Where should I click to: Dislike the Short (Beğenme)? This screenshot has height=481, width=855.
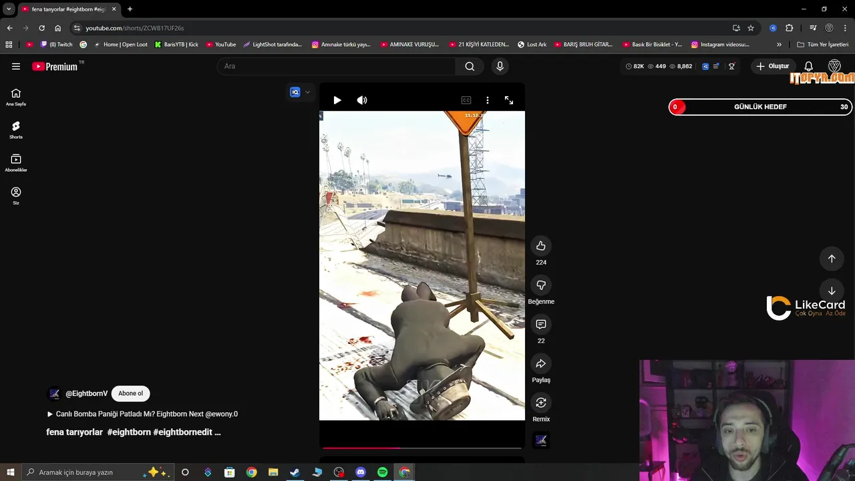541,285
